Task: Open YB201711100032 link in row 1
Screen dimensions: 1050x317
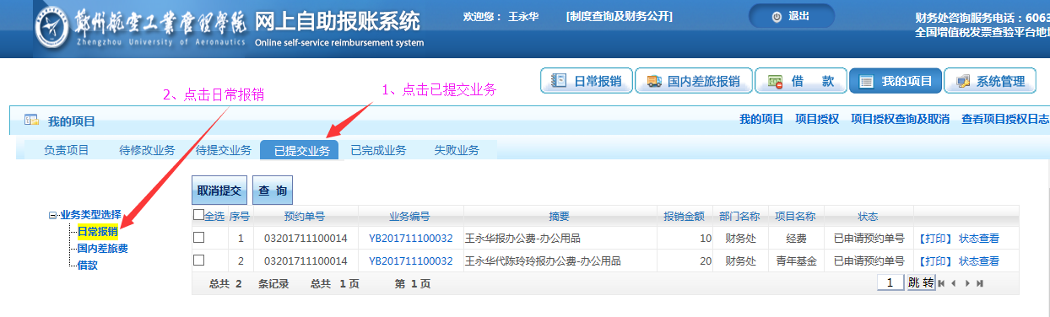Action: coord(410,239)
